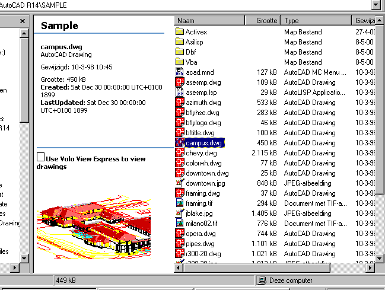The height and width of the screenshot is (290, 385).
Task: Click the 2.115 kB size cell
Action: coord(264,153)
